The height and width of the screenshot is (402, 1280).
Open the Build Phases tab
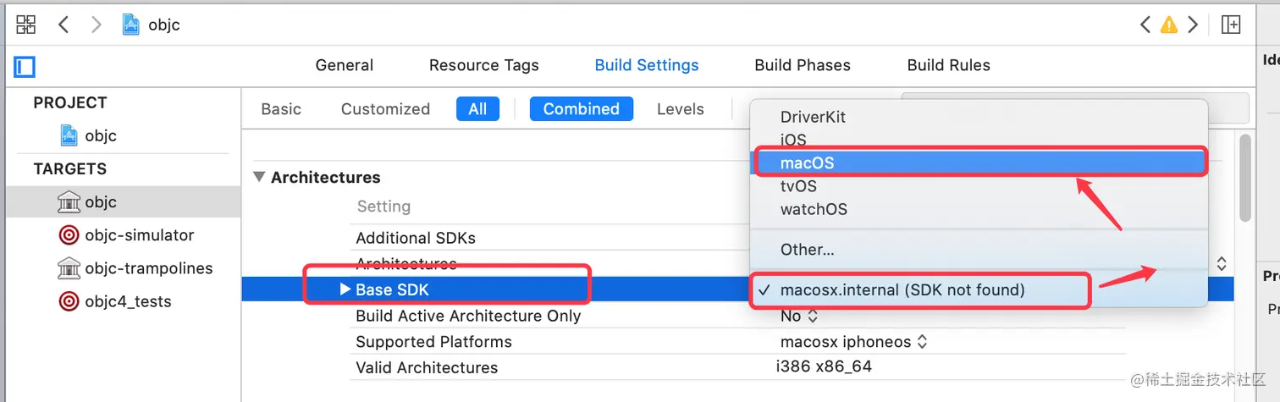pos(802,65)
